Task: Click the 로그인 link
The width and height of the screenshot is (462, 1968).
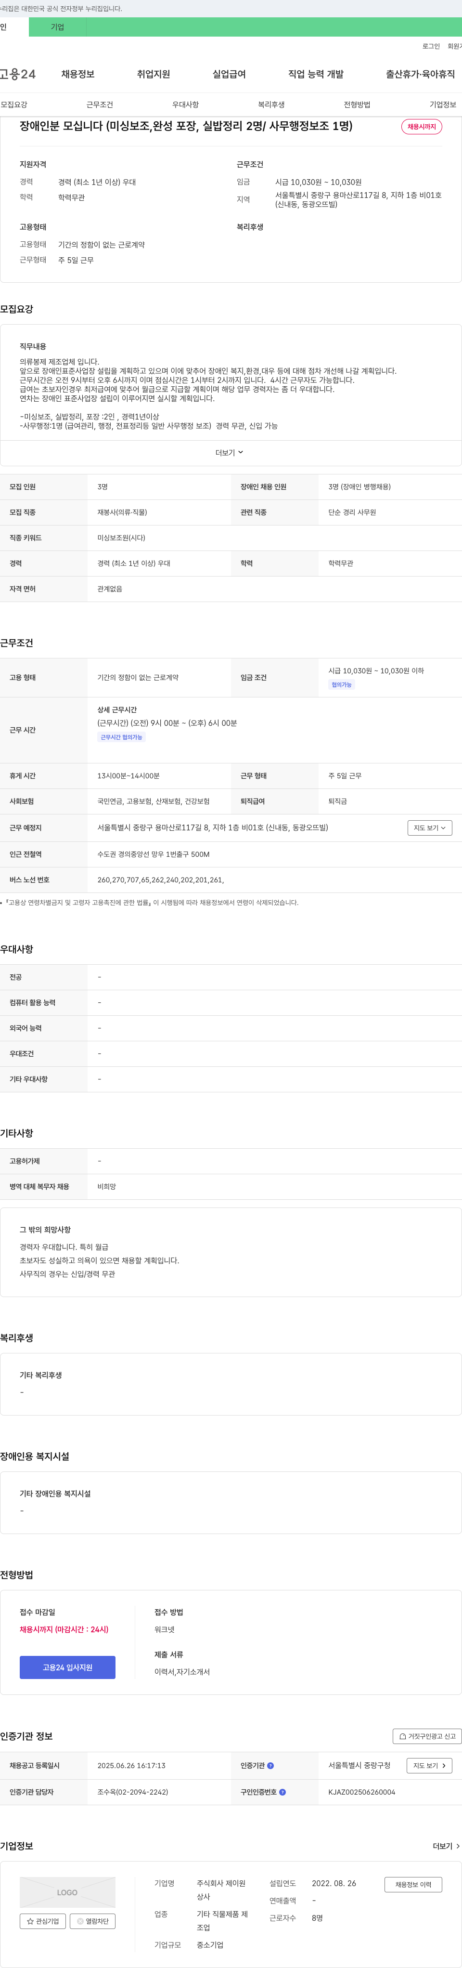Action: point(431,47)
